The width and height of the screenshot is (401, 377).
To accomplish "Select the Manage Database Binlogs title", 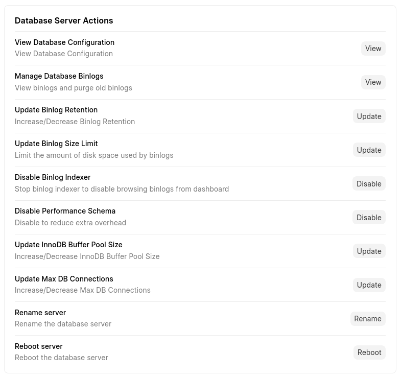I will click(x=59, y=76).
